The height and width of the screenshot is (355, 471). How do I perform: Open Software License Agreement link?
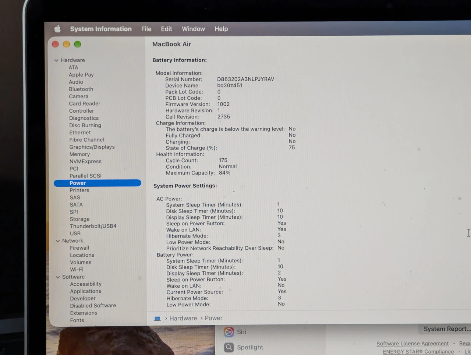pyautogui.click(x=412, y=344)
